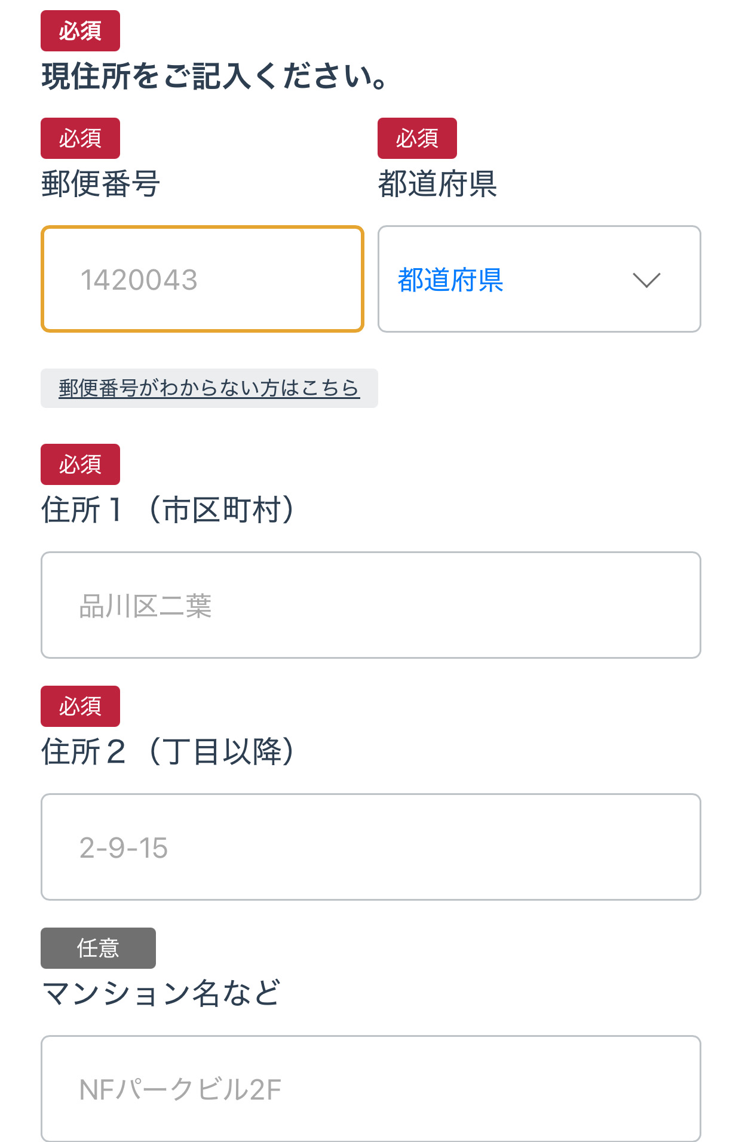Click the 郵便番号 postal code input field

coord(202,279)
